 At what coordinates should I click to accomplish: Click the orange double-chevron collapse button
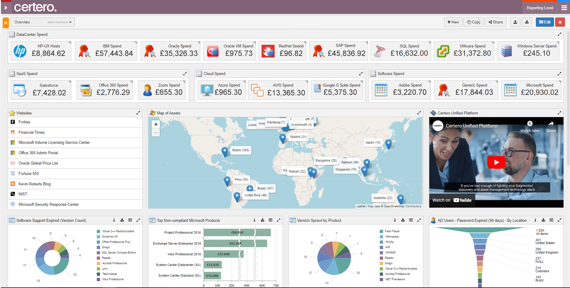point(6,23)
